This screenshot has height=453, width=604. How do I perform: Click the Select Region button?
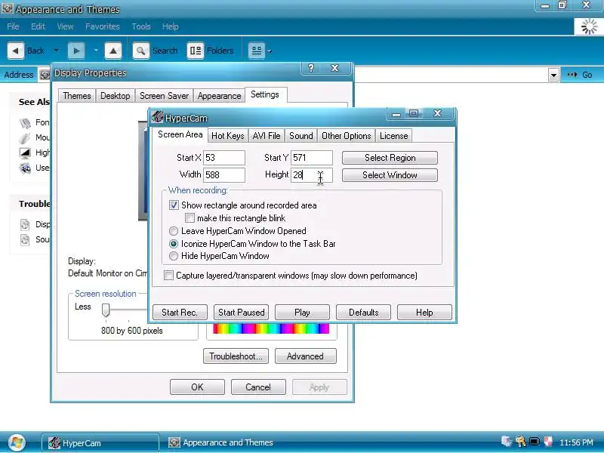point(390,158)
